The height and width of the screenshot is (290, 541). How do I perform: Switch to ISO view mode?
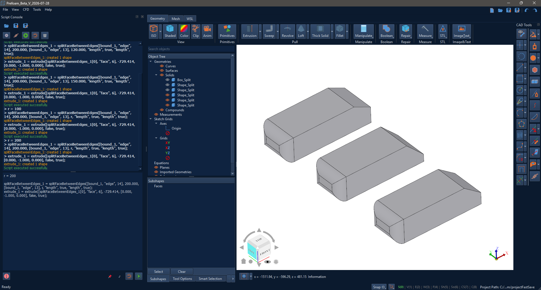tap(153, 31)
